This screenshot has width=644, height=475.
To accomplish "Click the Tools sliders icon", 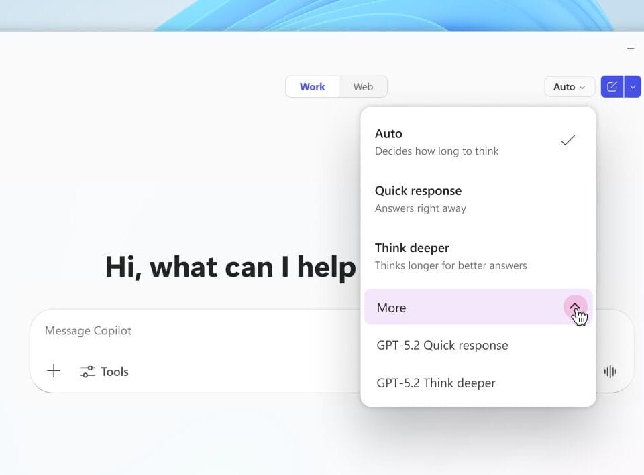I will click(x=88, y=372).
